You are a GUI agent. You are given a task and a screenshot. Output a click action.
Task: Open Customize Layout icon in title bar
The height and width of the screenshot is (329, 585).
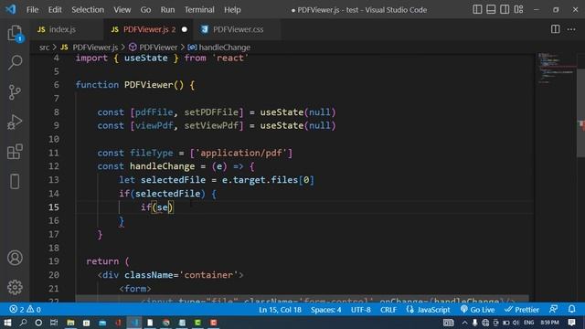coord(518,9)
